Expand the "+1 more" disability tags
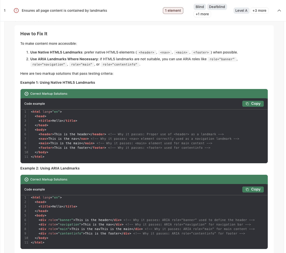The image size is (286, 253). [x=202, y=14]
